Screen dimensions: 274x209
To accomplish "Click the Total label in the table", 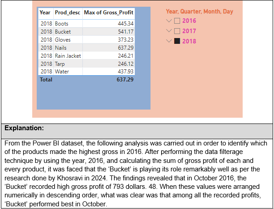I will [46, 80].
